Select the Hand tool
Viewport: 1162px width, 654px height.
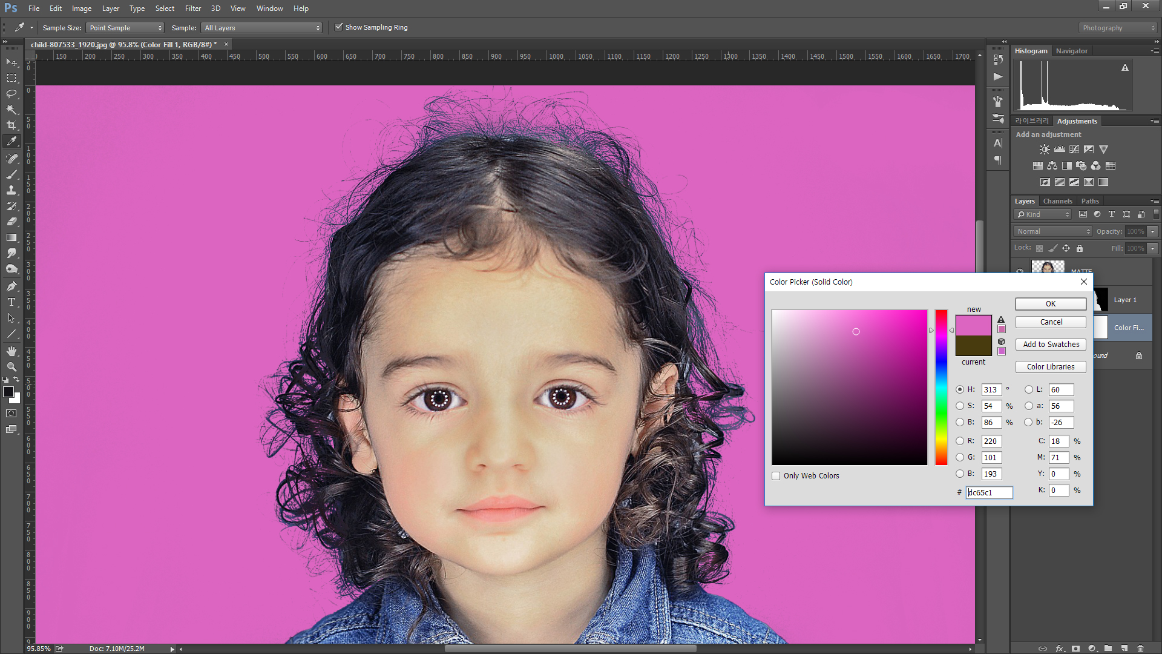point(11,351)
